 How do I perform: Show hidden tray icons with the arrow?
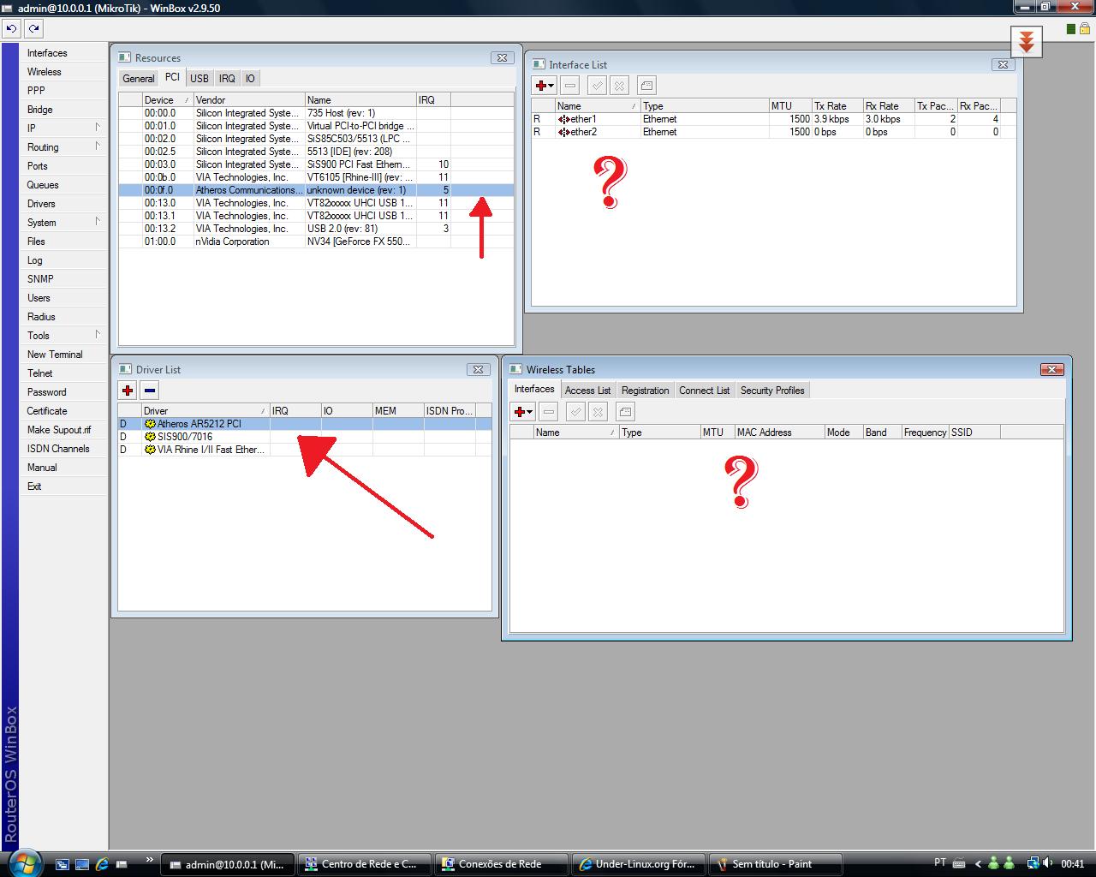point(979,863)
